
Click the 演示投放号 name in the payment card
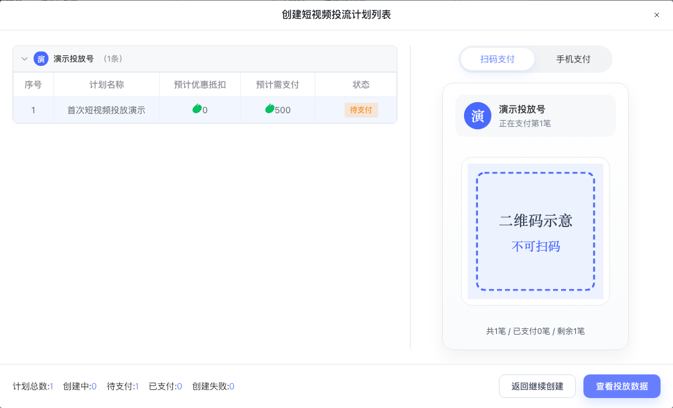click(x=522, y=109)
